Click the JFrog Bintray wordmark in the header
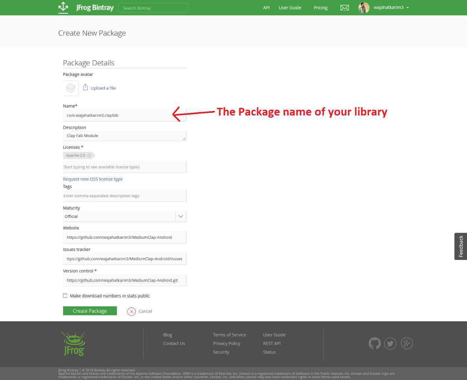The image size is (467, 380). click(95, 7)
